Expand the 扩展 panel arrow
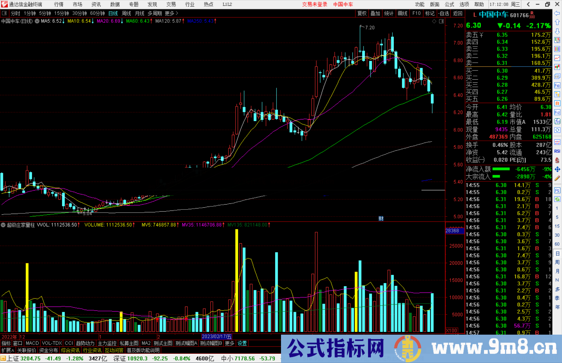 click(8, 350)
